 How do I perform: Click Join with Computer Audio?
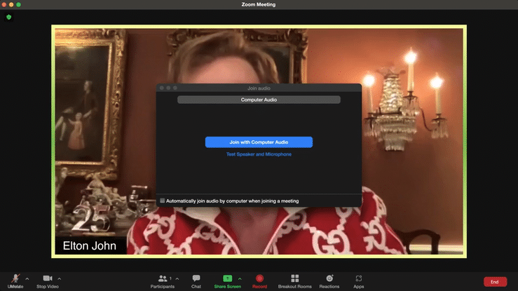coord(259,142)
